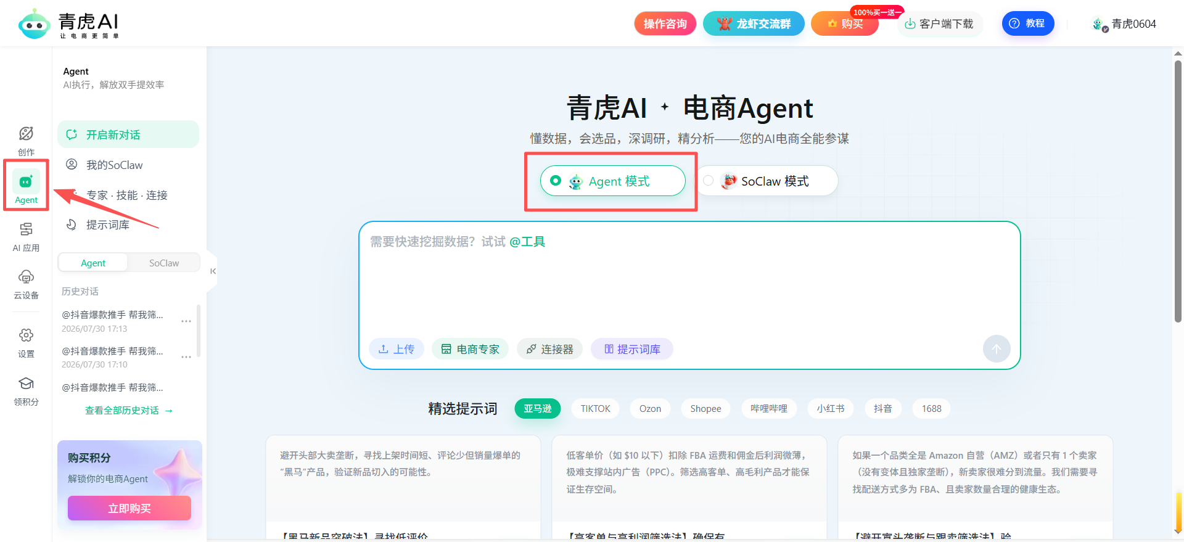Switch to the SoClaw history tab
This screenshot has height=542, width=1184.
pyautogui.click(x=164, y=263)
